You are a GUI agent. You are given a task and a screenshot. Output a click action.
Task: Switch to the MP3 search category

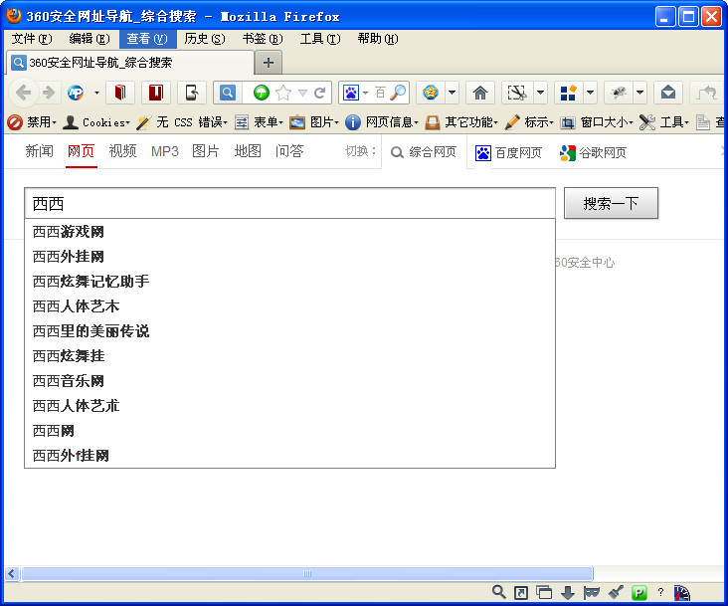click(165, 151)
